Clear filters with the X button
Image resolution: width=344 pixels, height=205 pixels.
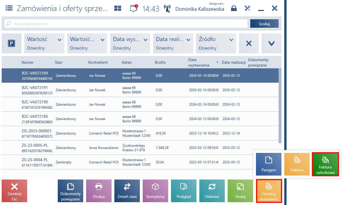click(249, 43)
